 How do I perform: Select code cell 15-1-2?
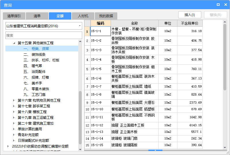click(100, 40)
